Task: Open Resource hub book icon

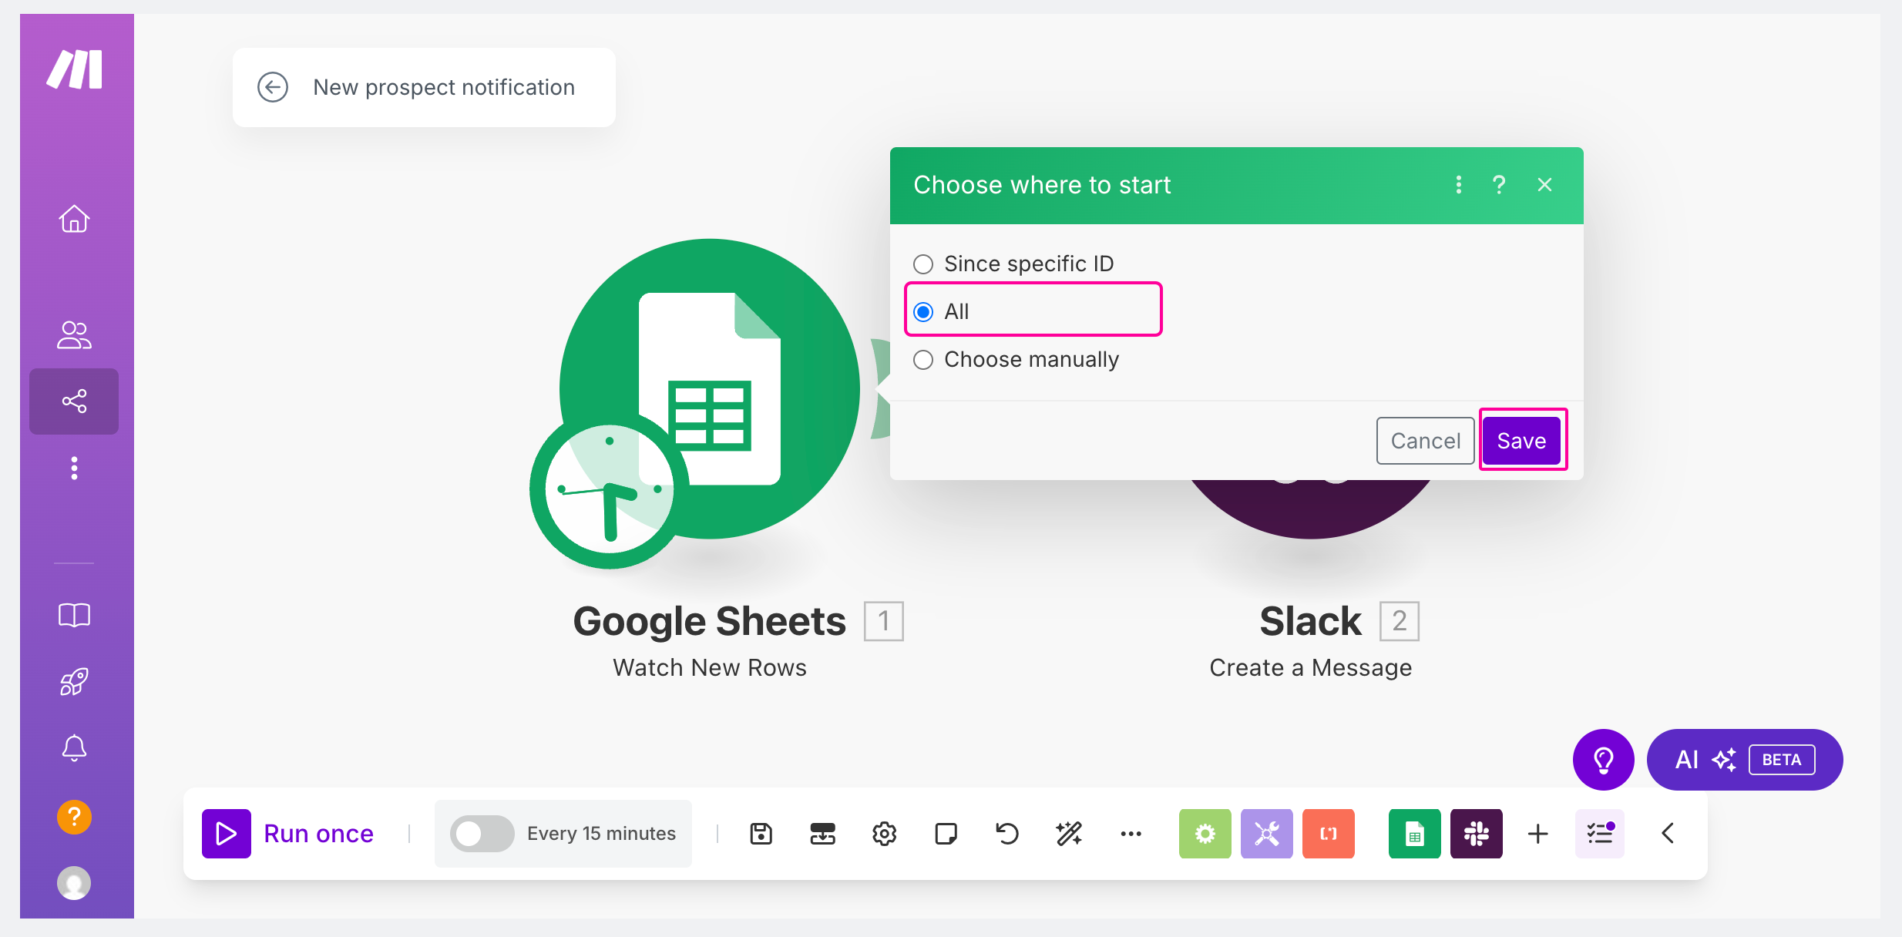Action: click(74, 615)
